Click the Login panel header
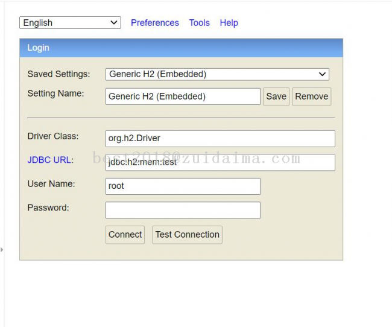392x327 pixels. pos(182,48)
